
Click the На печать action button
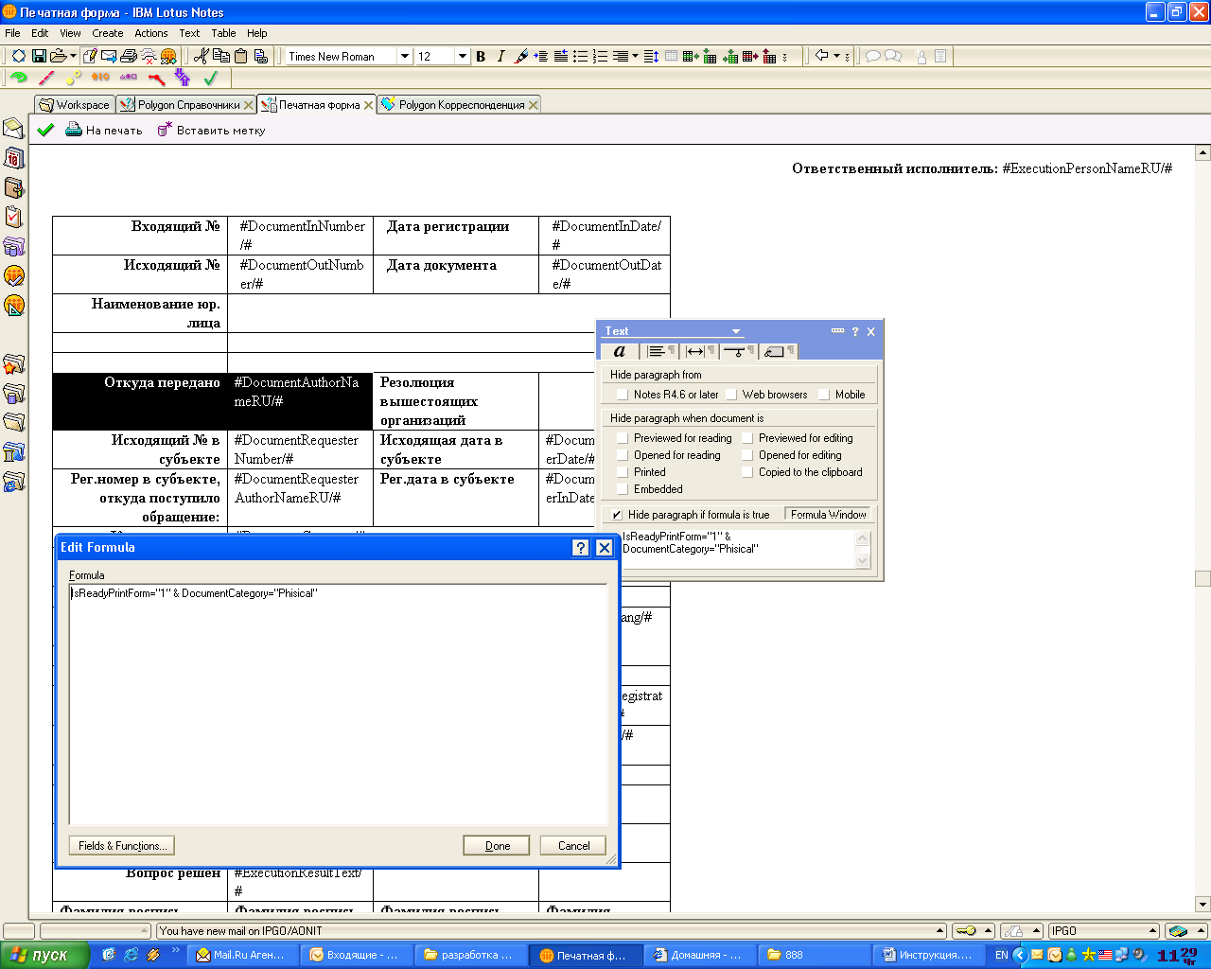104,131
